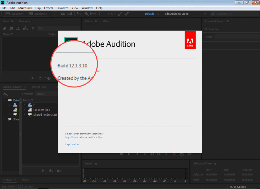This screenshot has height=189, width=260.
Task: Click the Pause button in the Editor transport
Action: click(136, 154)
